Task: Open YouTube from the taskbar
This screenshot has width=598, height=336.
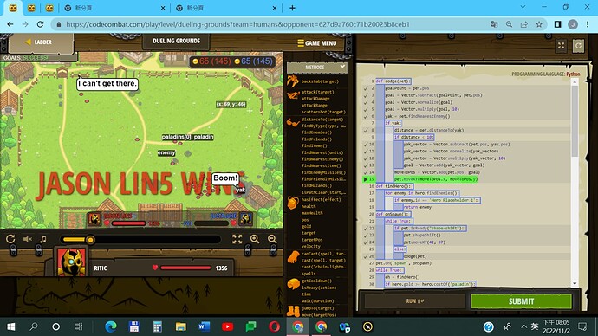Action: (x=227, y=326)
